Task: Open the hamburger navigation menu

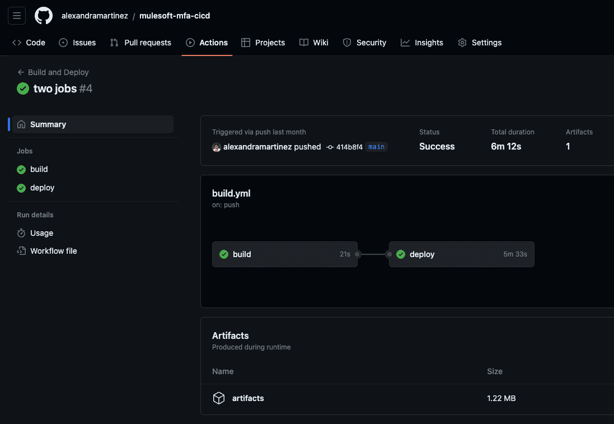Action: click(17, 16)
